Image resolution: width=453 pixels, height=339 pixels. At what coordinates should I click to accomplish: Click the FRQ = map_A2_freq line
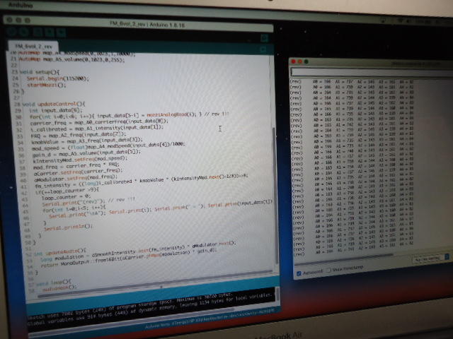79,135
